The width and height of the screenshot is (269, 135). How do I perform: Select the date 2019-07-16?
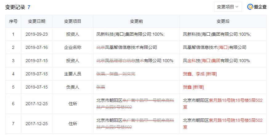coord(37,47)
